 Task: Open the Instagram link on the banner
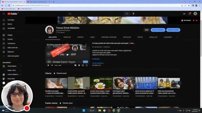[x=186, y=20]
